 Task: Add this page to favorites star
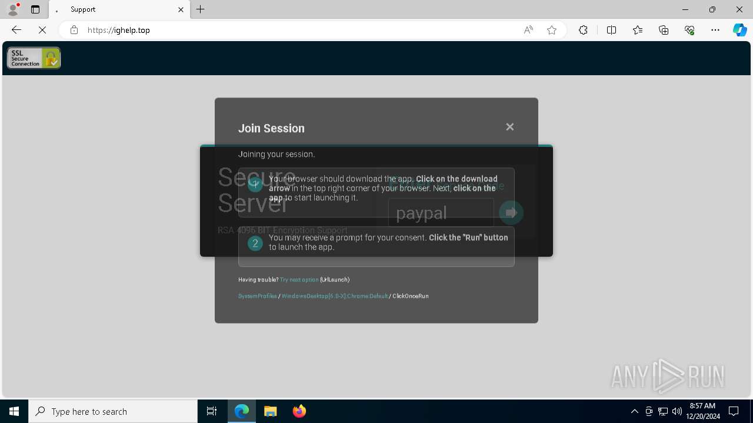click(x=552, y=30)
